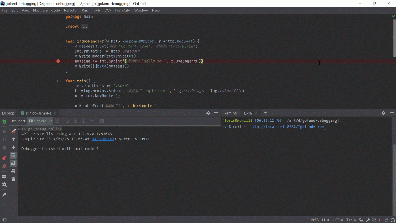The image size is (396, 223).
Task: Open the Tools menu
Action: 96,10
